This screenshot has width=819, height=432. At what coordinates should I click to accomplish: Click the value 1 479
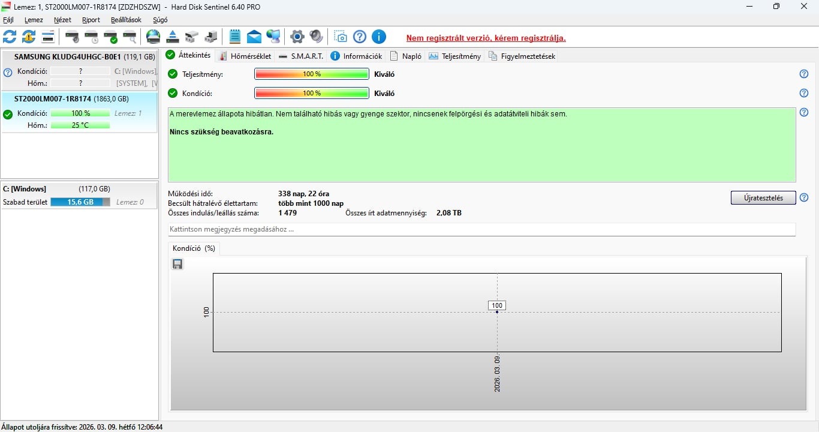[x=288, y=213]
